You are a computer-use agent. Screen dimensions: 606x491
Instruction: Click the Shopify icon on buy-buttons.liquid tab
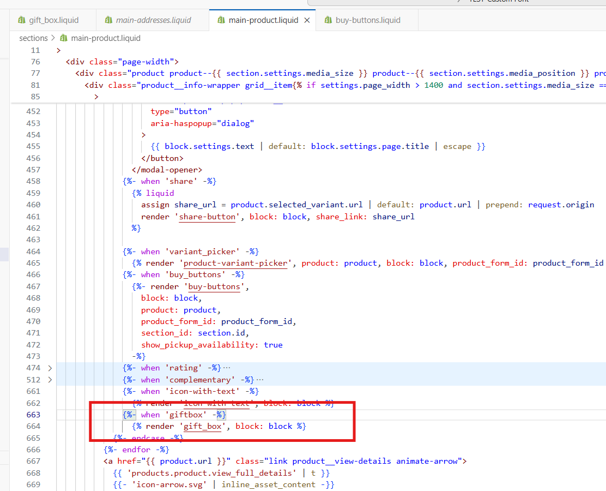(328, 20)
